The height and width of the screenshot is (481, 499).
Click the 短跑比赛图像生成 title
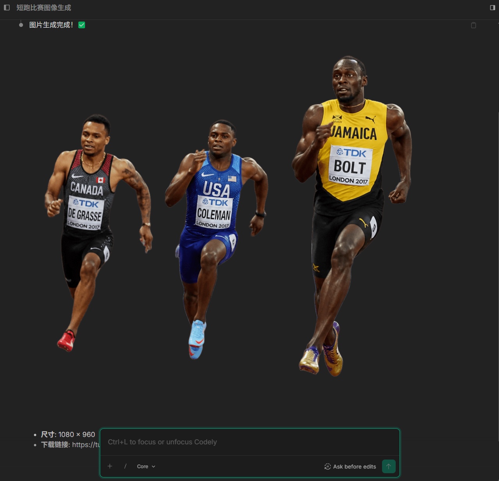(x=44, y=8)
